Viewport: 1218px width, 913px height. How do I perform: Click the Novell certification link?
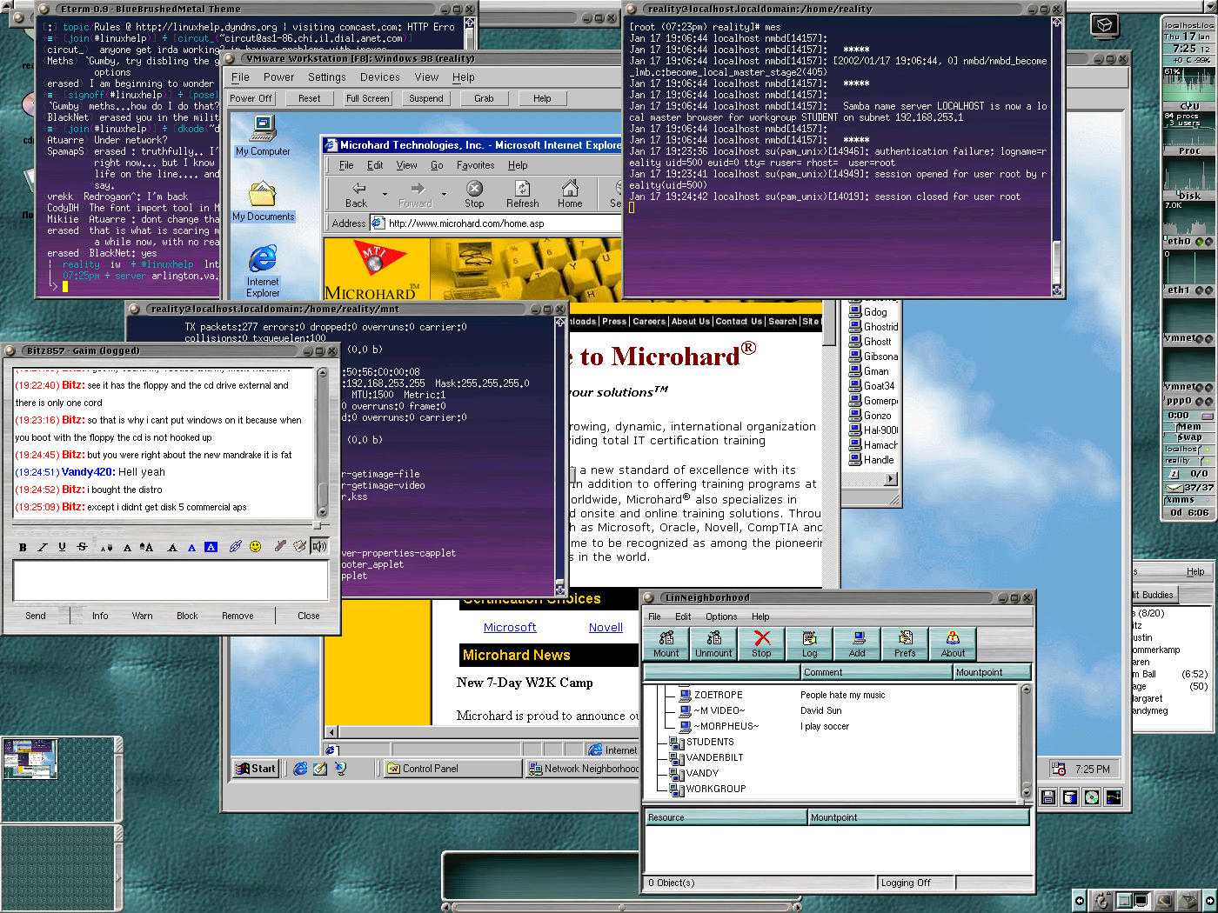606,627
